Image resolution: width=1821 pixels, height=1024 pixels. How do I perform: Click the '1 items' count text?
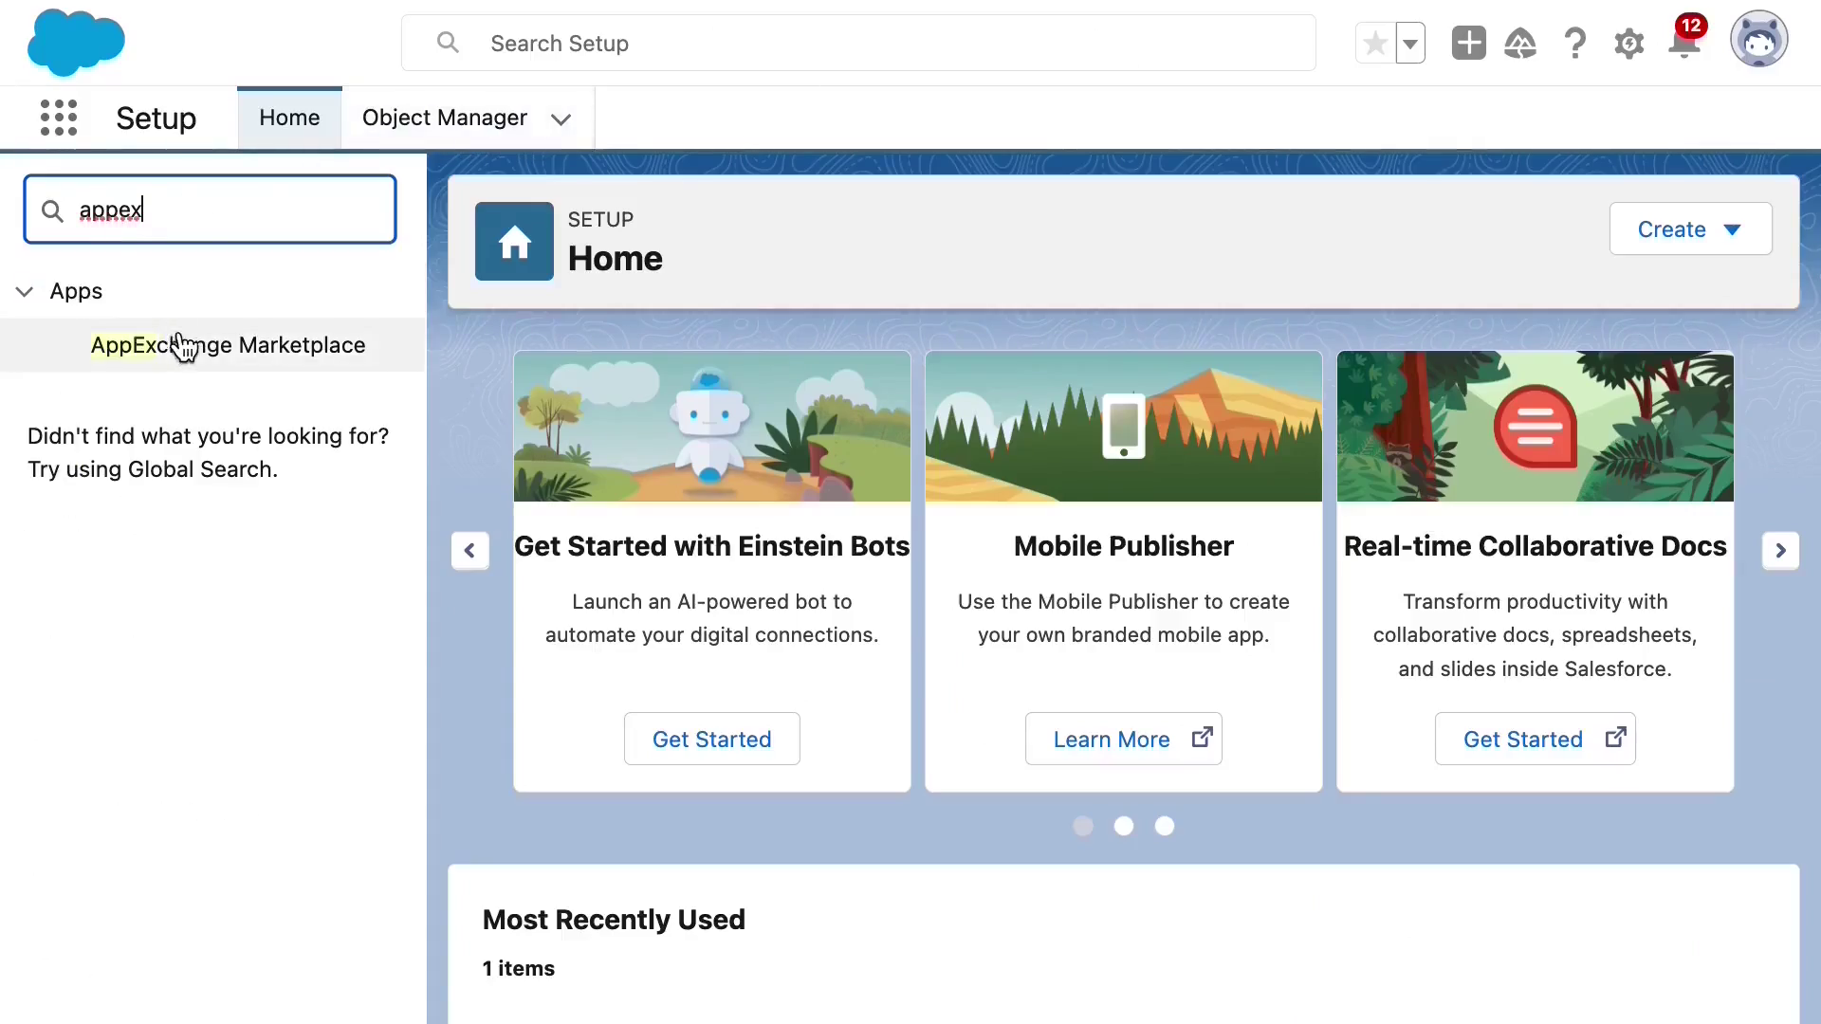click(519, 968)
